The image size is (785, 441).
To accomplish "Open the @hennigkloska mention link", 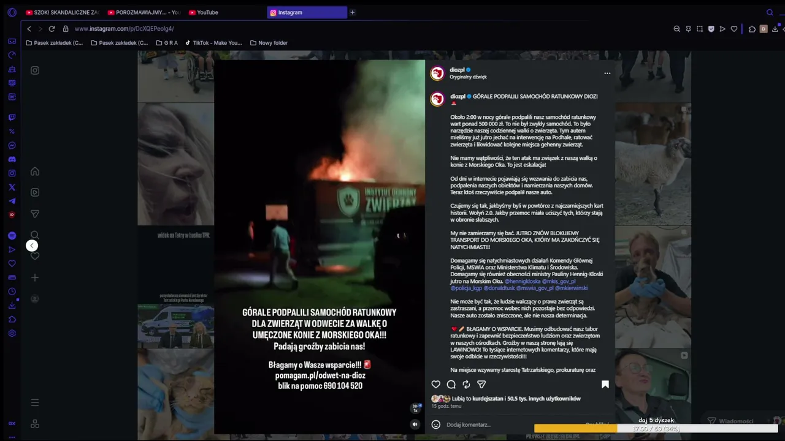I will pyautogui.click(x=522, y=281).
